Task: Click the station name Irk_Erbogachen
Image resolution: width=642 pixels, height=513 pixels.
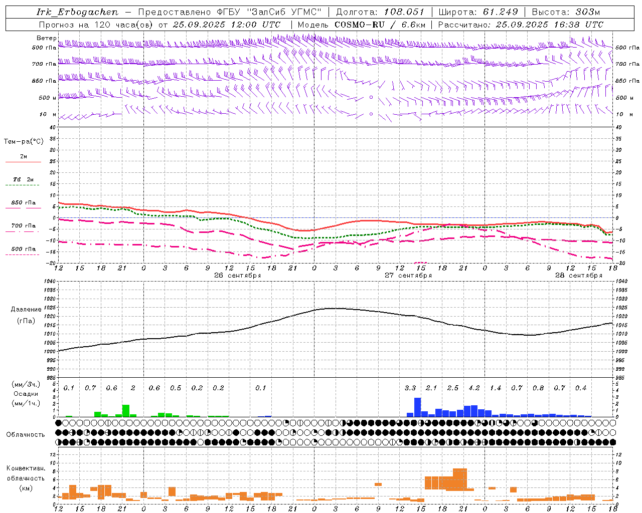Action: tap(78, 12)
